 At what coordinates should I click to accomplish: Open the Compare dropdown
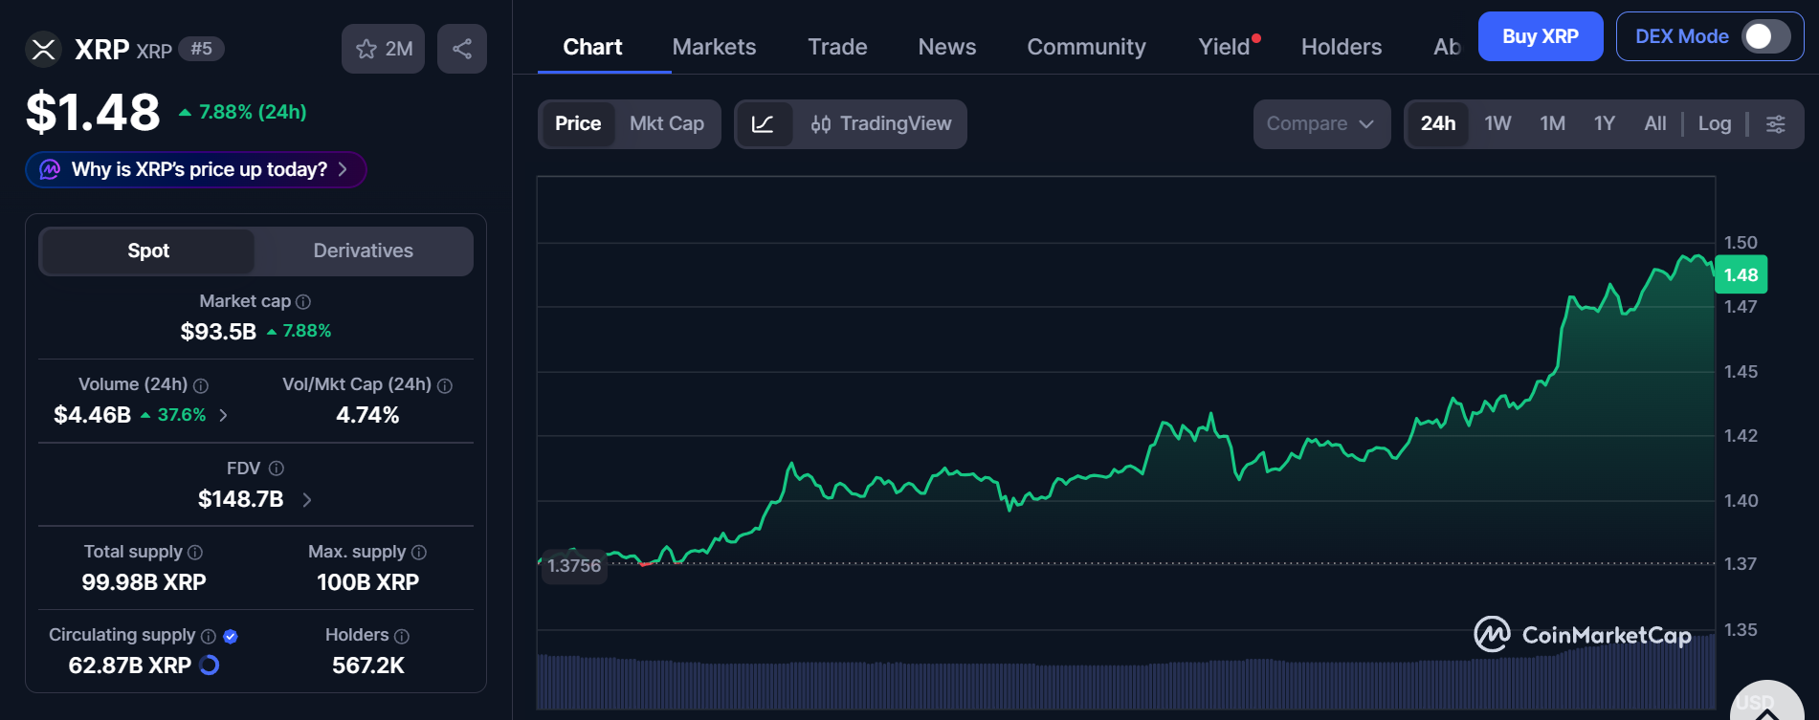[1321, 124]
